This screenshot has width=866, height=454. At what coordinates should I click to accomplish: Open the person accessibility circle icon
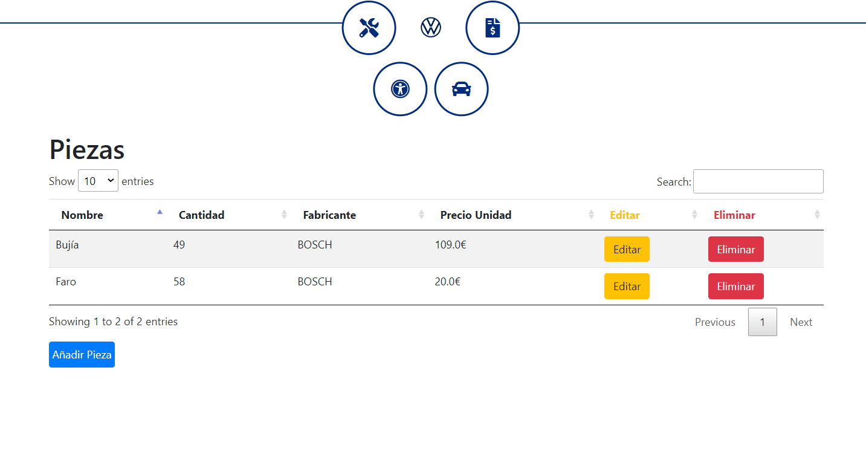[x=400, y=89]
